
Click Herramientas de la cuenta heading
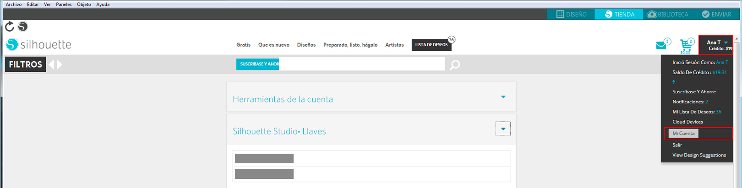[x=283, y=99]
